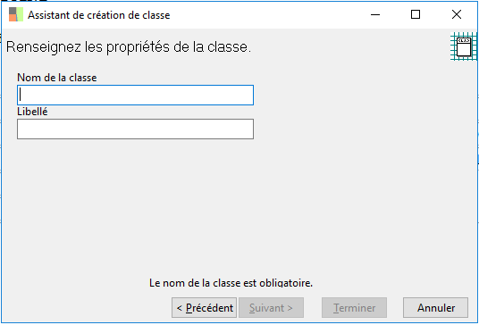Close the Assistant de création de classe window

(457, 14)
